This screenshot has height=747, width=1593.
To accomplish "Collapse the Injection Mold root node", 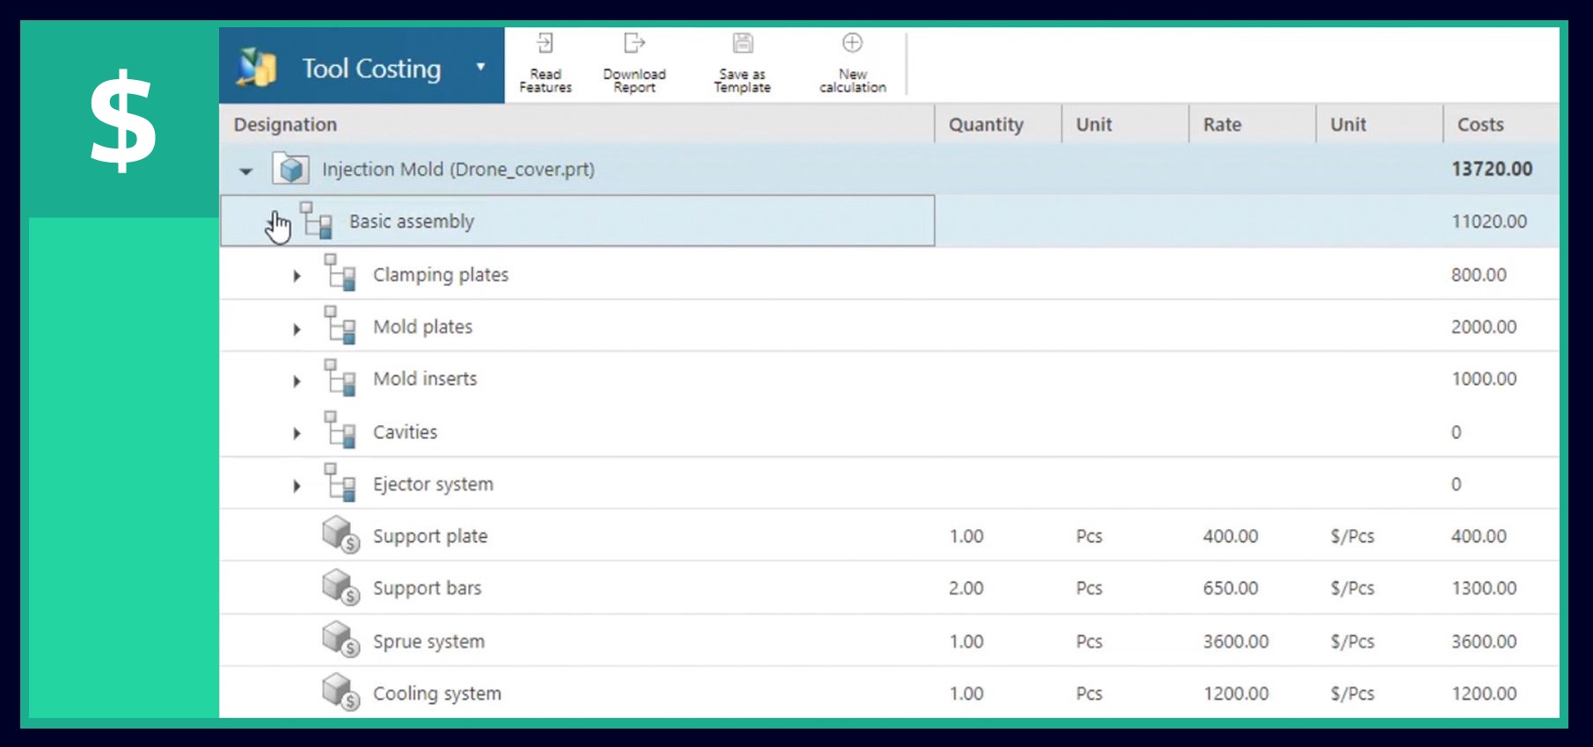I will tap(246, 170).
